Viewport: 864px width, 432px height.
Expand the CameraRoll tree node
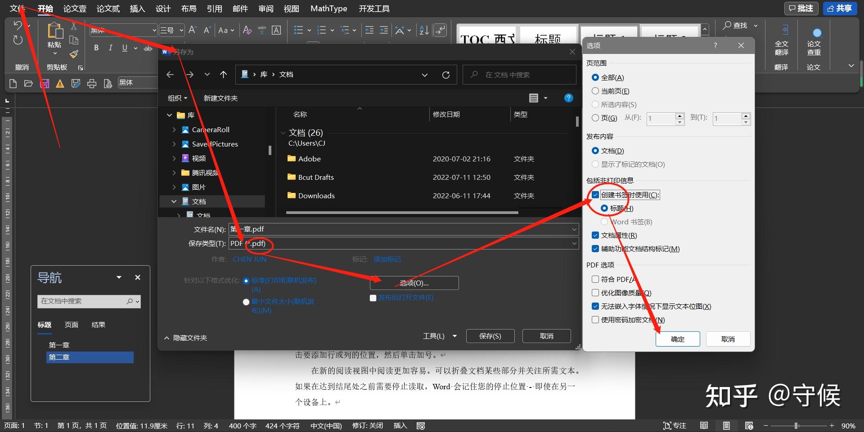(174, 130)
